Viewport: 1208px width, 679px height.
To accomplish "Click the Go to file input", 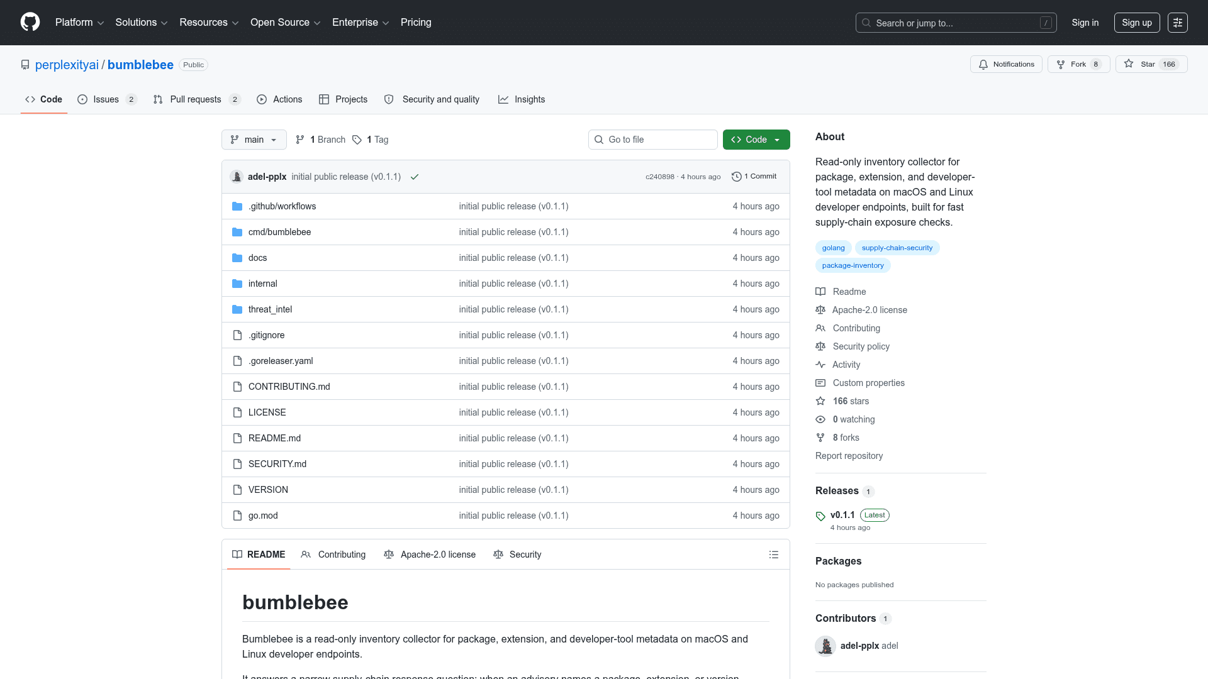I will pos(653,140).
